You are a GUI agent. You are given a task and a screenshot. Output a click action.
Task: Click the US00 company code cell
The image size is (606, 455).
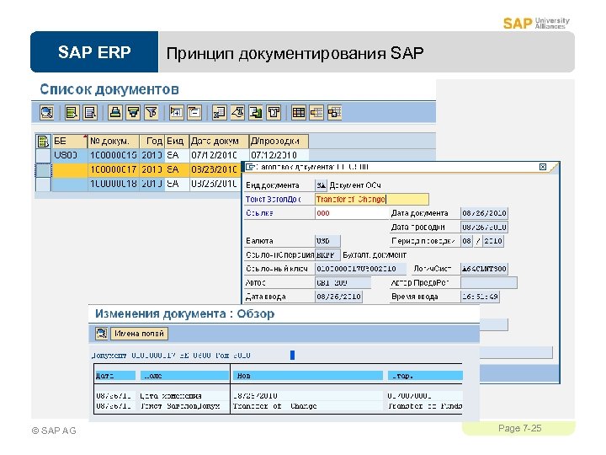[x=70, y=156]
